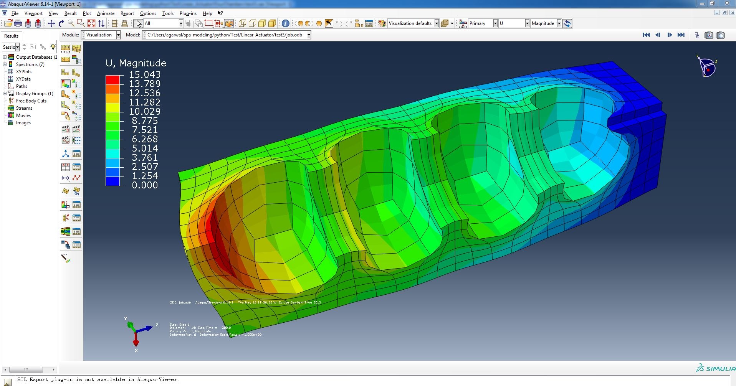Click the Create Coordinate System icon
The width and height of the screenshot is (736, 386).
tap(66, 154)
